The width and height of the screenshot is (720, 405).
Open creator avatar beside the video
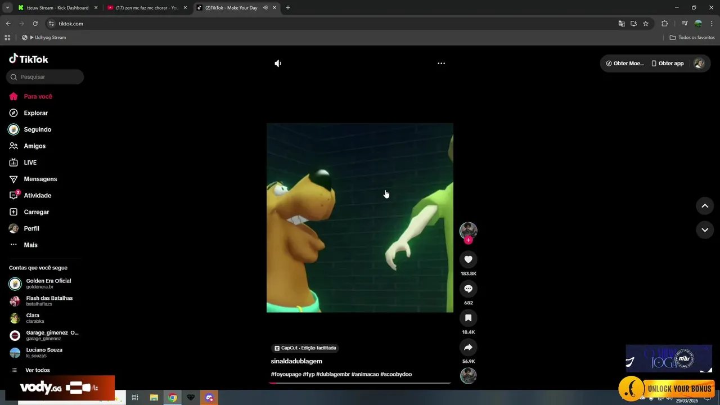(x=468, y=230)
